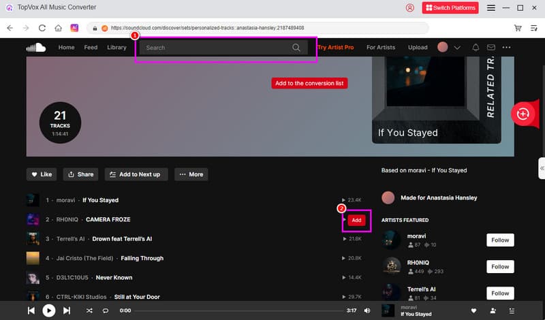Screen dimensions: 545x320
Task: Expand the collapsed side panel handle
Action: (542, 168)
